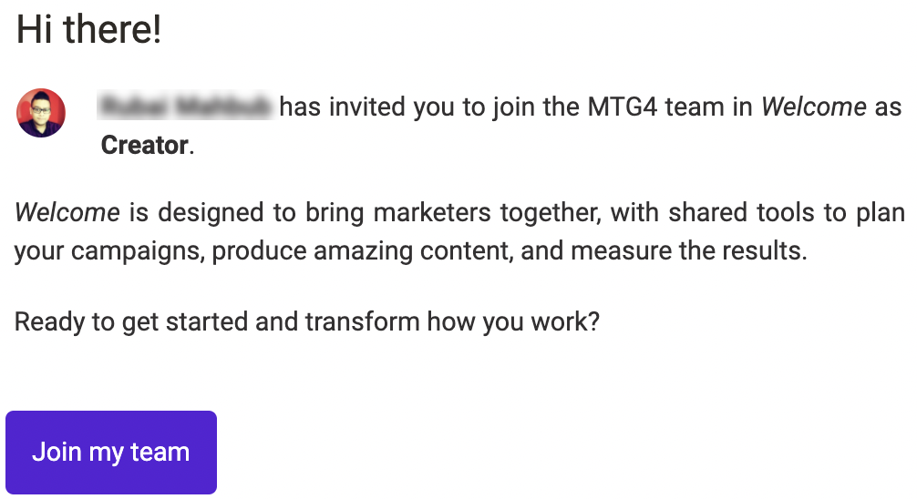Click the Ready to get started line
Viewport: 917px width, 499px height.
pos(307,322)
